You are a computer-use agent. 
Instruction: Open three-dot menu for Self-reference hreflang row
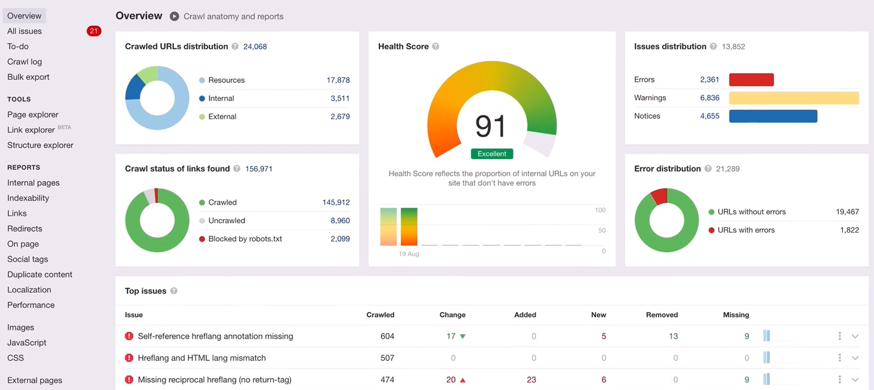[839, 336]
